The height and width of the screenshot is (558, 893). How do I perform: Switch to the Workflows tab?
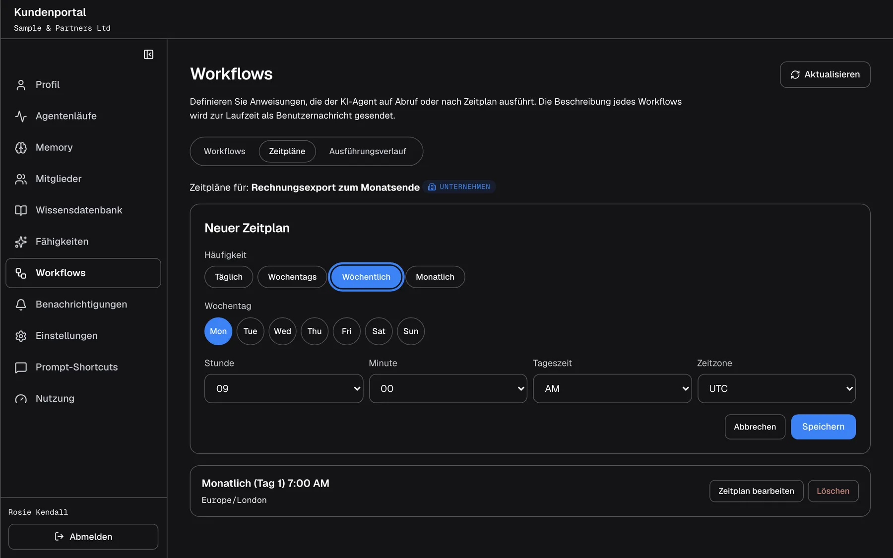(225, 151)
